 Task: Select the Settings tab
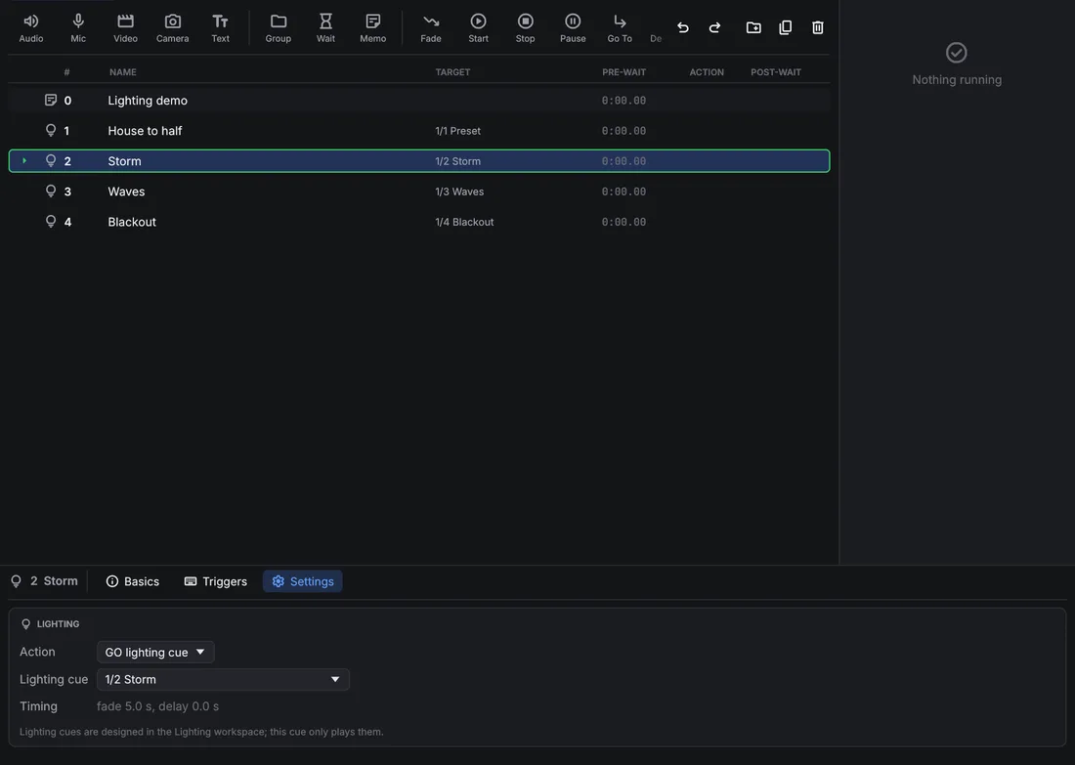pos(302,581)
